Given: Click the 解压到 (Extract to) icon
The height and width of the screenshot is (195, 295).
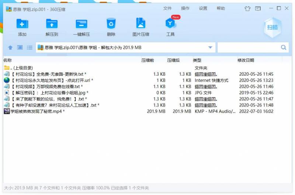Looking at the screenshot, I should [52, 24].
